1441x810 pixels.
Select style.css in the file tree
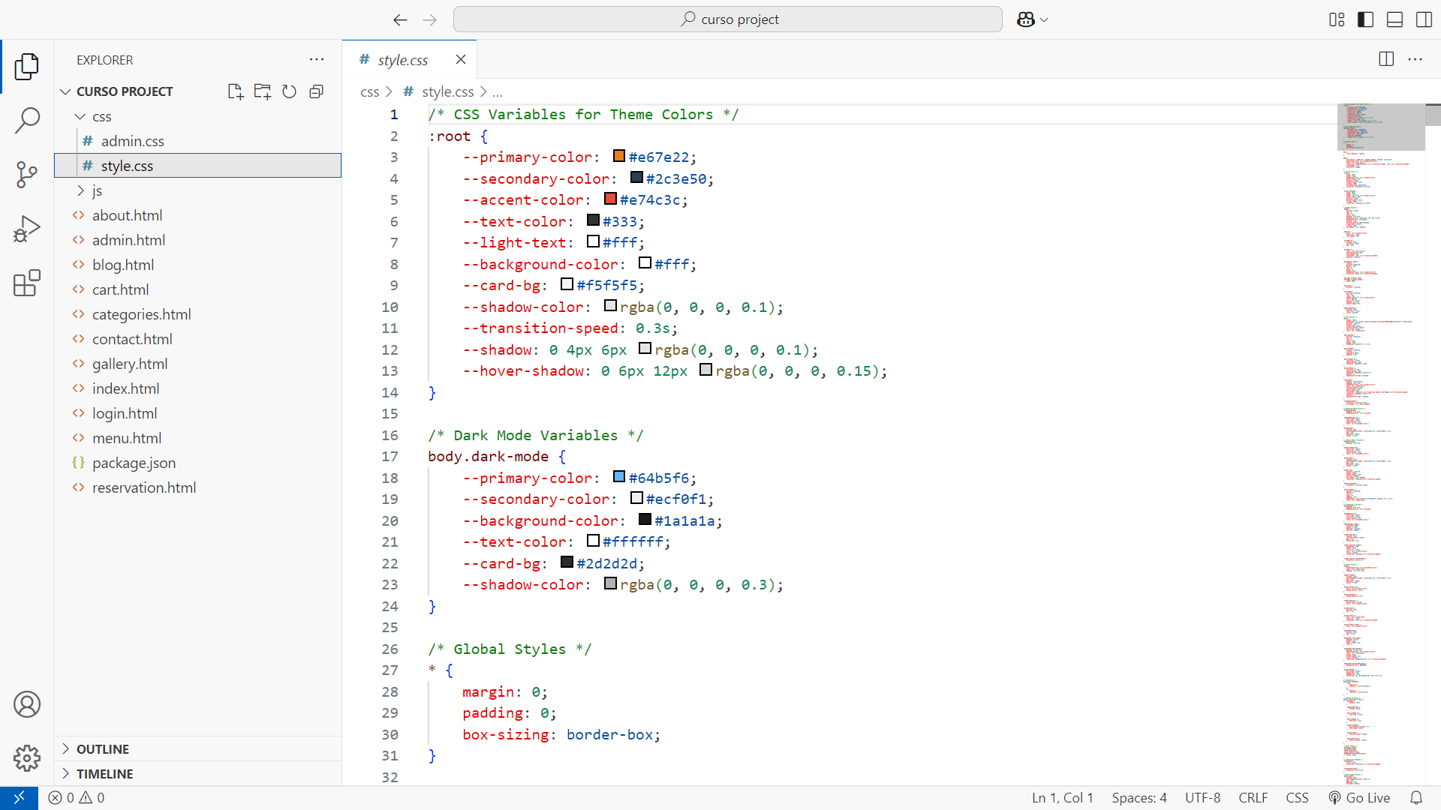tap(198, 166)
